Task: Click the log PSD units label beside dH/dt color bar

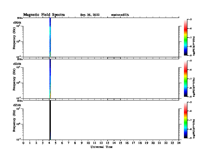Action: [194, 46]
